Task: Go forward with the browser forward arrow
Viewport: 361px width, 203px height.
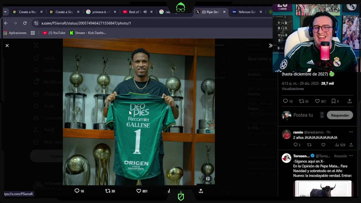Action: click(x=15, y=23)
